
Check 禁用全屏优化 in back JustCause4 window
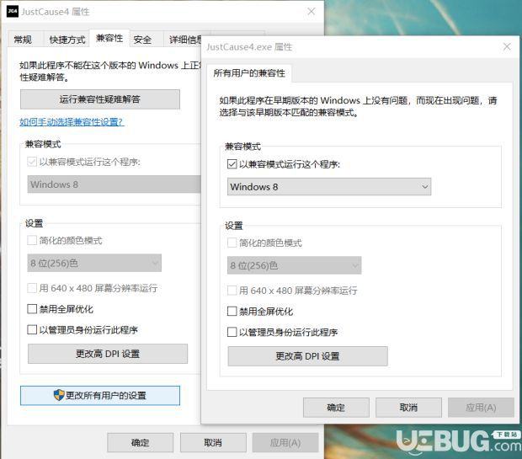click(32, 309)
